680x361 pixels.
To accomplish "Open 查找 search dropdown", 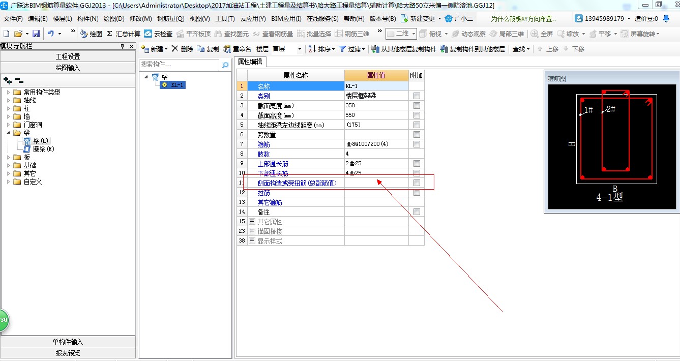I will click(521, 49).
